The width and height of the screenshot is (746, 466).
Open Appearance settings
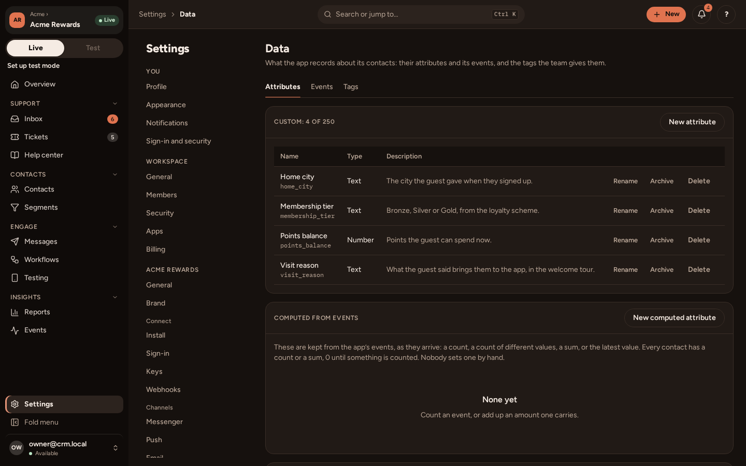(x=166, y=105)
